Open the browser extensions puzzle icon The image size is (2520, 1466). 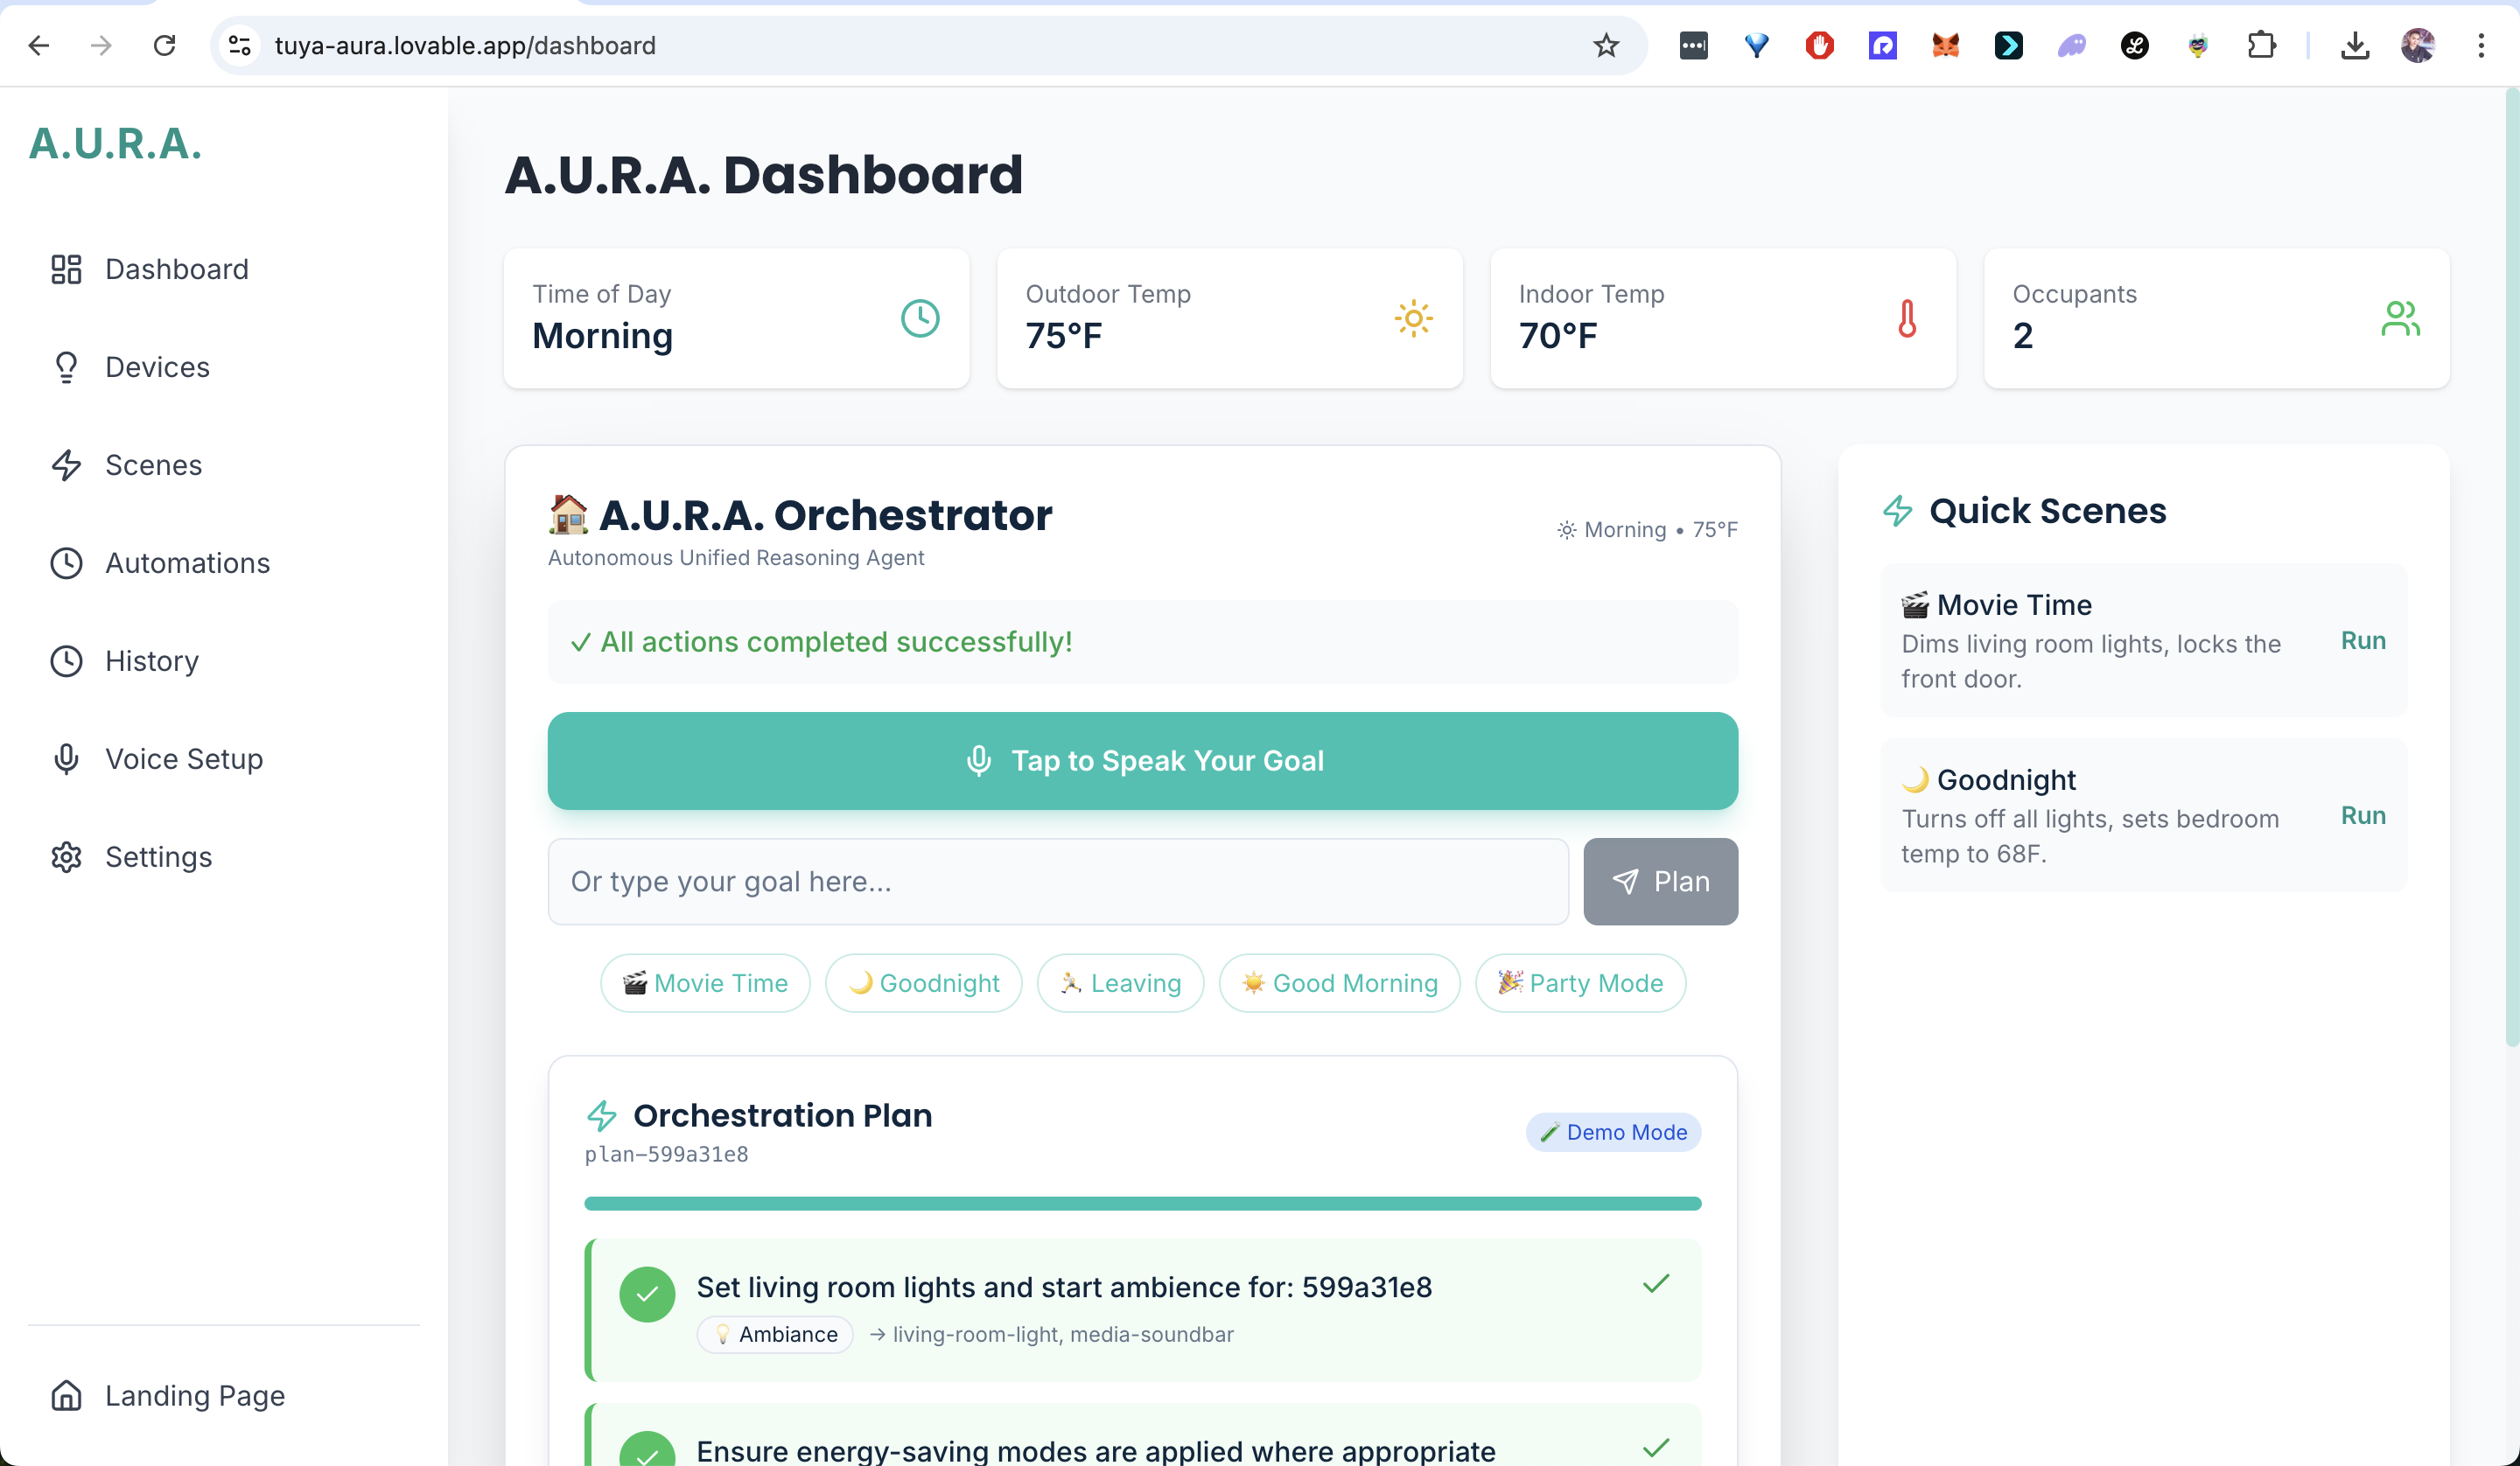click(x=2261, y=45)
